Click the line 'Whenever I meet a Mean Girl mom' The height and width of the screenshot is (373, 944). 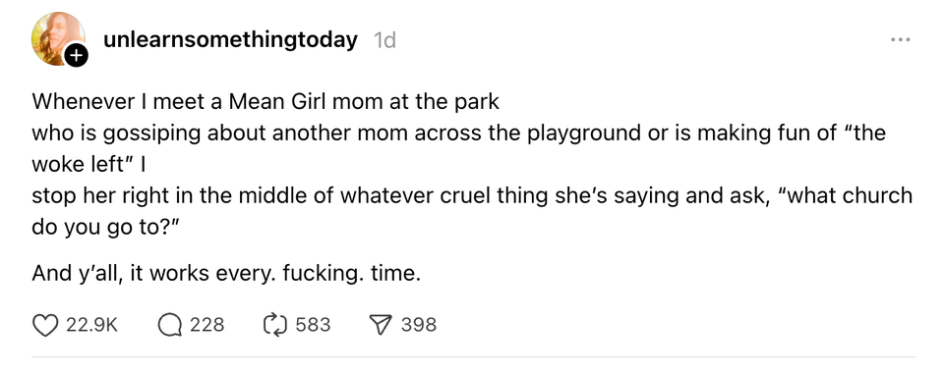pos(265,101)
